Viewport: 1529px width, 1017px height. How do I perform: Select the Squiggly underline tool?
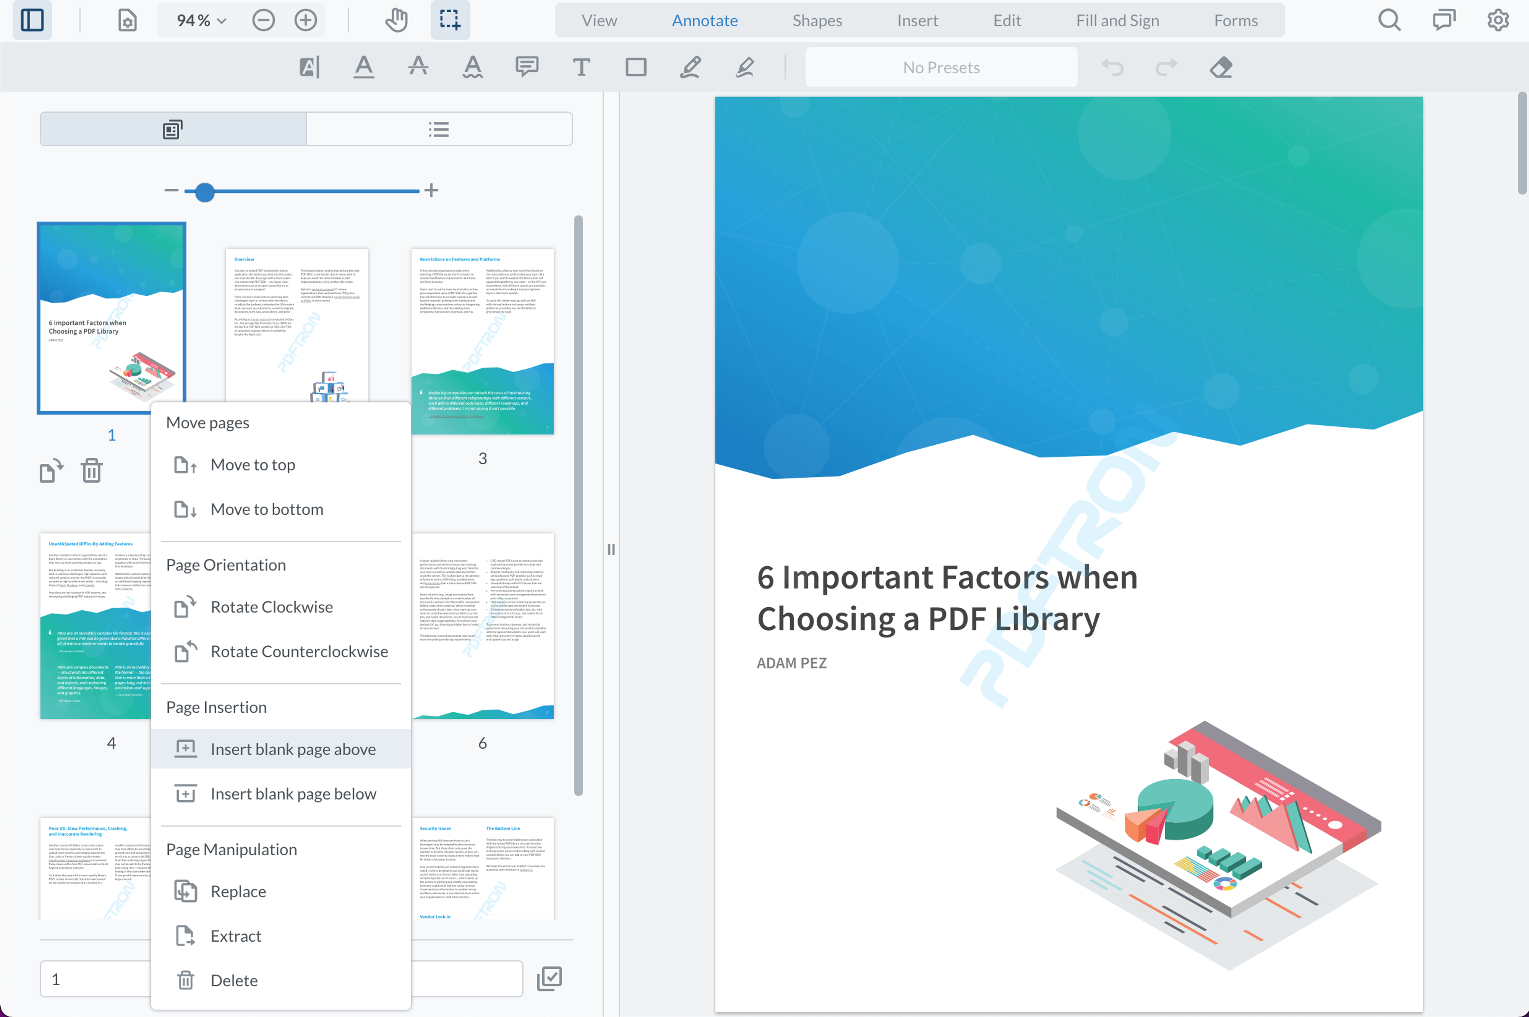pyautogui.click(x=473, y=67)
